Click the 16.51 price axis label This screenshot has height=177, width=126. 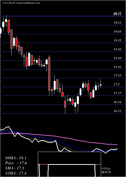(x=117, y=111)
